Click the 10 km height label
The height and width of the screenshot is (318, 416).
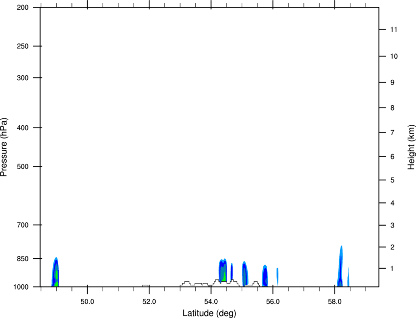pyautogui.click(x=394, y=56)
